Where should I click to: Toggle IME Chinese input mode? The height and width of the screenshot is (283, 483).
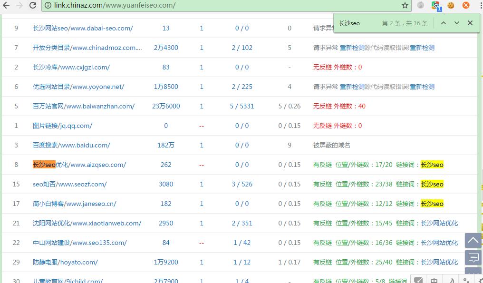434,280
